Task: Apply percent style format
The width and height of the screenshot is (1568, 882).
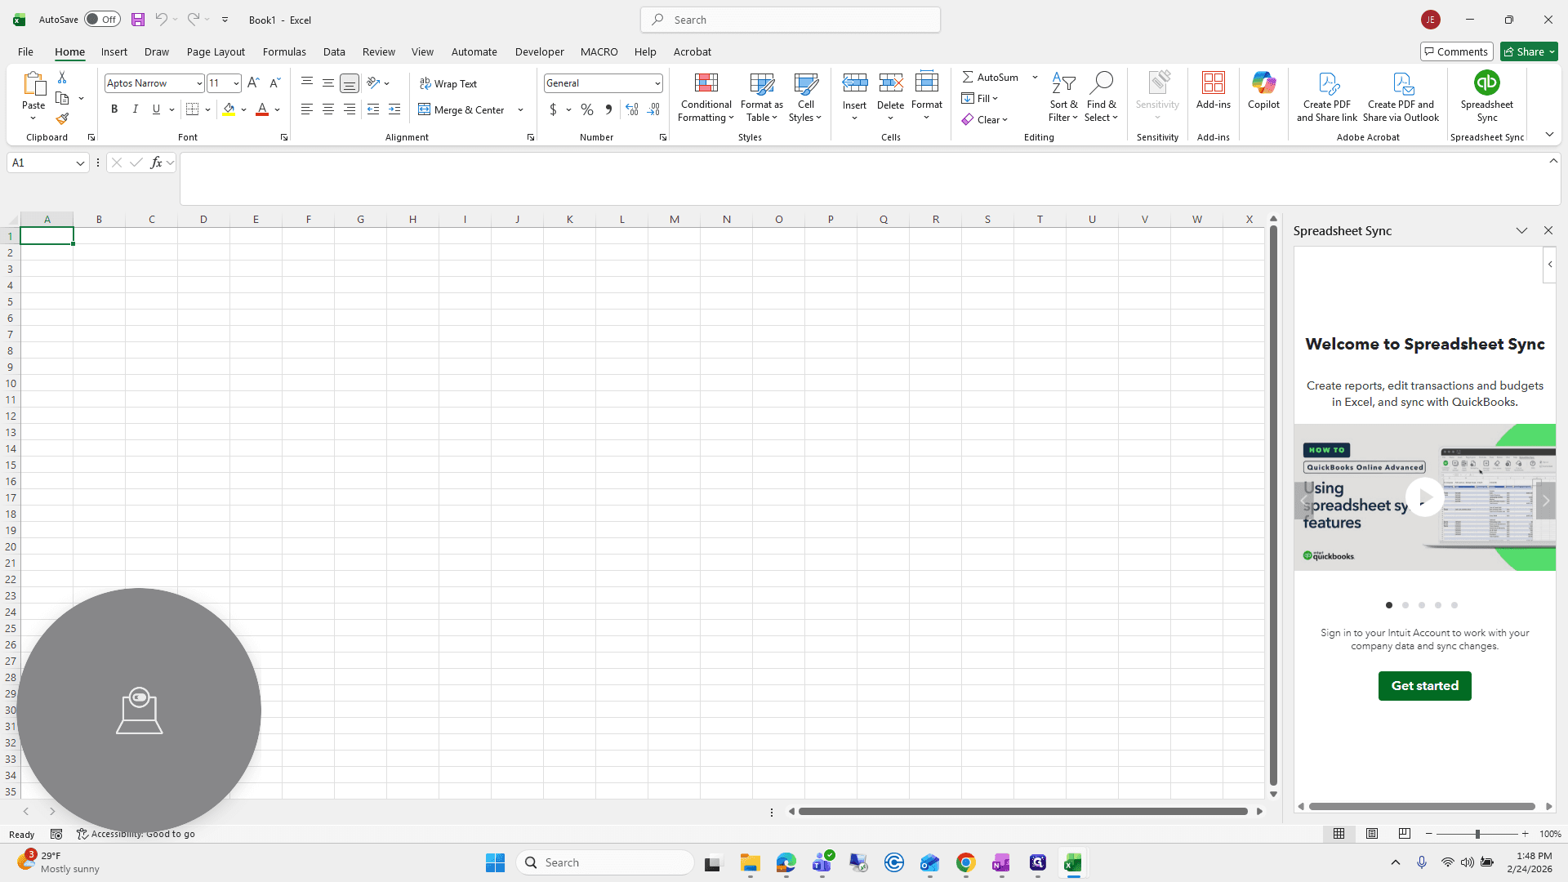Action: (586, 109)
